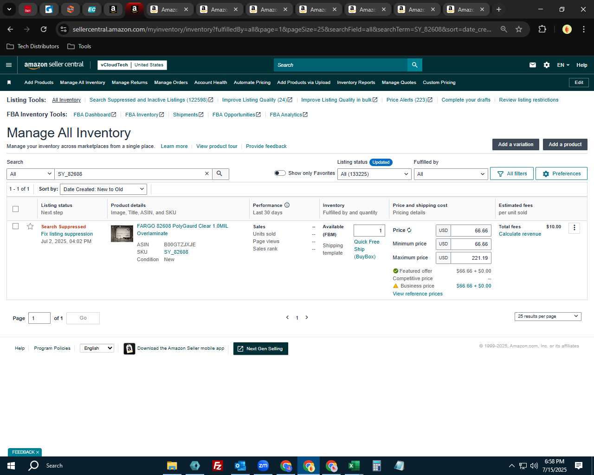Launch FileZilla from the taskbar
Screen dimensions: 594x475
point(217,466)
